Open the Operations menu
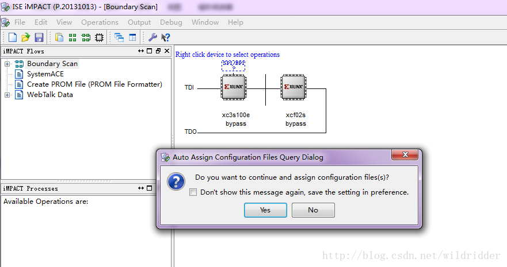The width and height of the screenshot is (507, 267). pyautogui.click(x=100, y=22)
